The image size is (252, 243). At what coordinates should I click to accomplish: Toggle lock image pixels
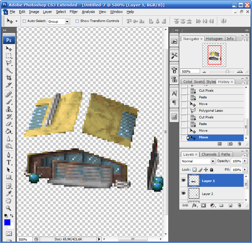(x=200, y=170)
